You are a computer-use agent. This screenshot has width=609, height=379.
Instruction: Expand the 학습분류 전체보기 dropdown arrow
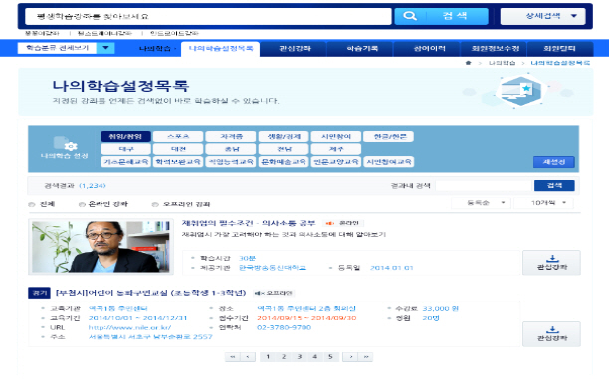(105, 48)
